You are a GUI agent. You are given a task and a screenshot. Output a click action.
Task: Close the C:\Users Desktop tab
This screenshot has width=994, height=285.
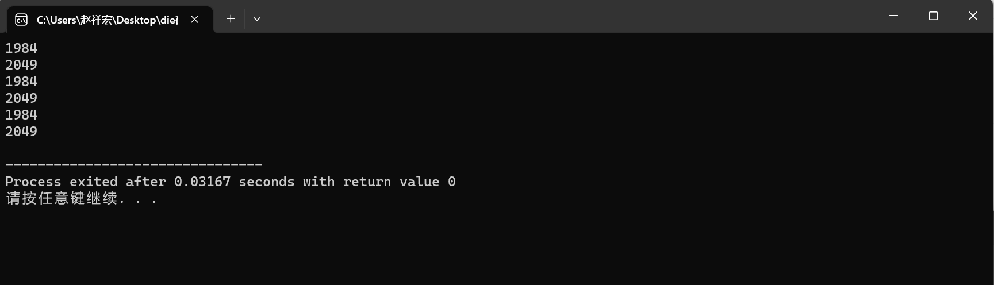click(x=195, y=20)
